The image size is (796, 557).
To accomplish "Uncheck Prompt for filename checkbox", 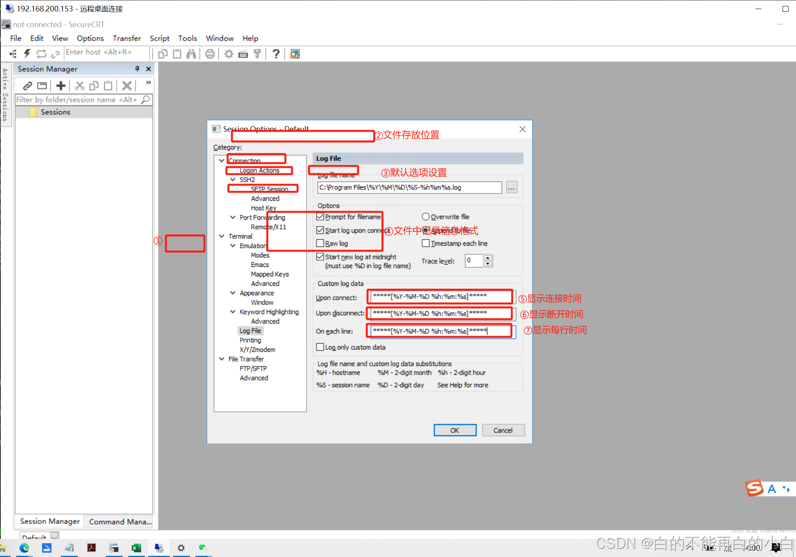I will click(320, 217).
